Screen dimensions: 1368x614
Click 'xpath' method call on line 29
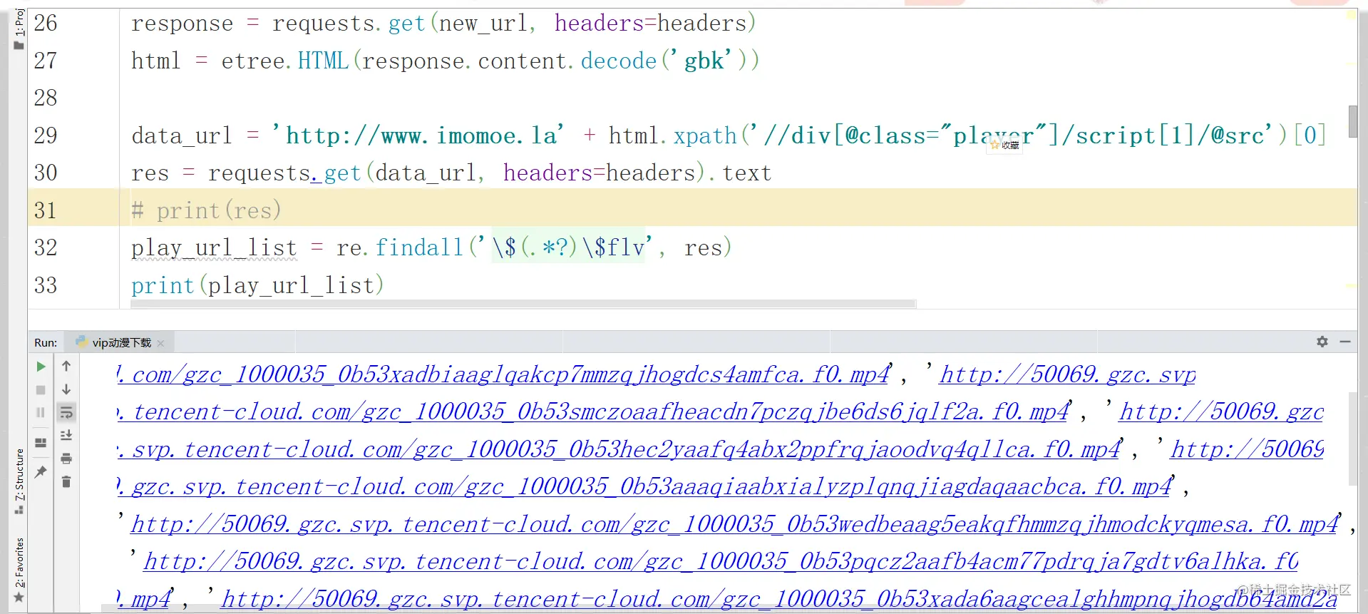pos(705,135)
